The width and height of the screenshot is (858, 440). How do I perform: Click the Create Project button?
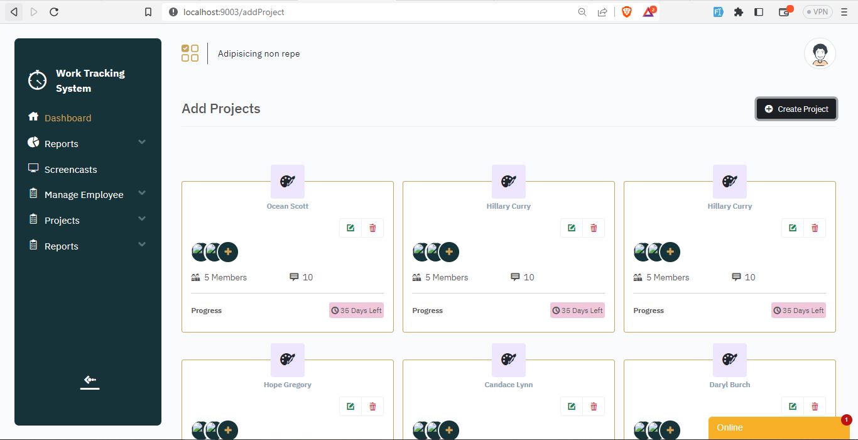tap(796, 109)
